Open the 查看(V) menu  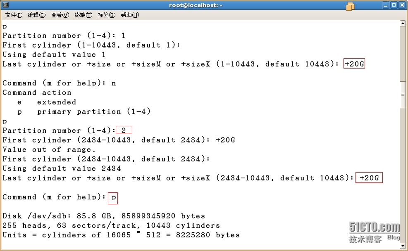60,15
